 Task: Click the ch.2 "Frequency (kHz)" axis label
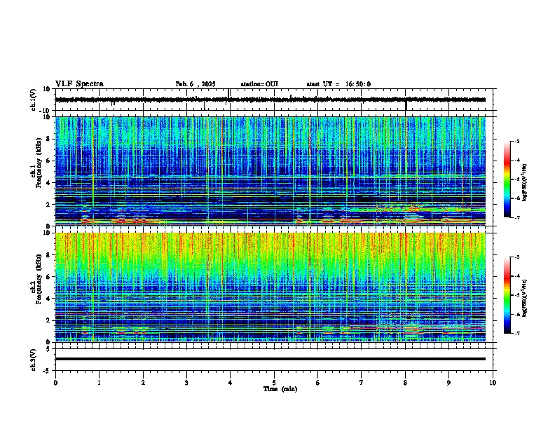(39, 279)
